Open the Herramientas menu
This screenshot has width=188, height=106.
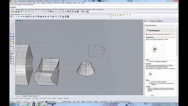point(57,3)
